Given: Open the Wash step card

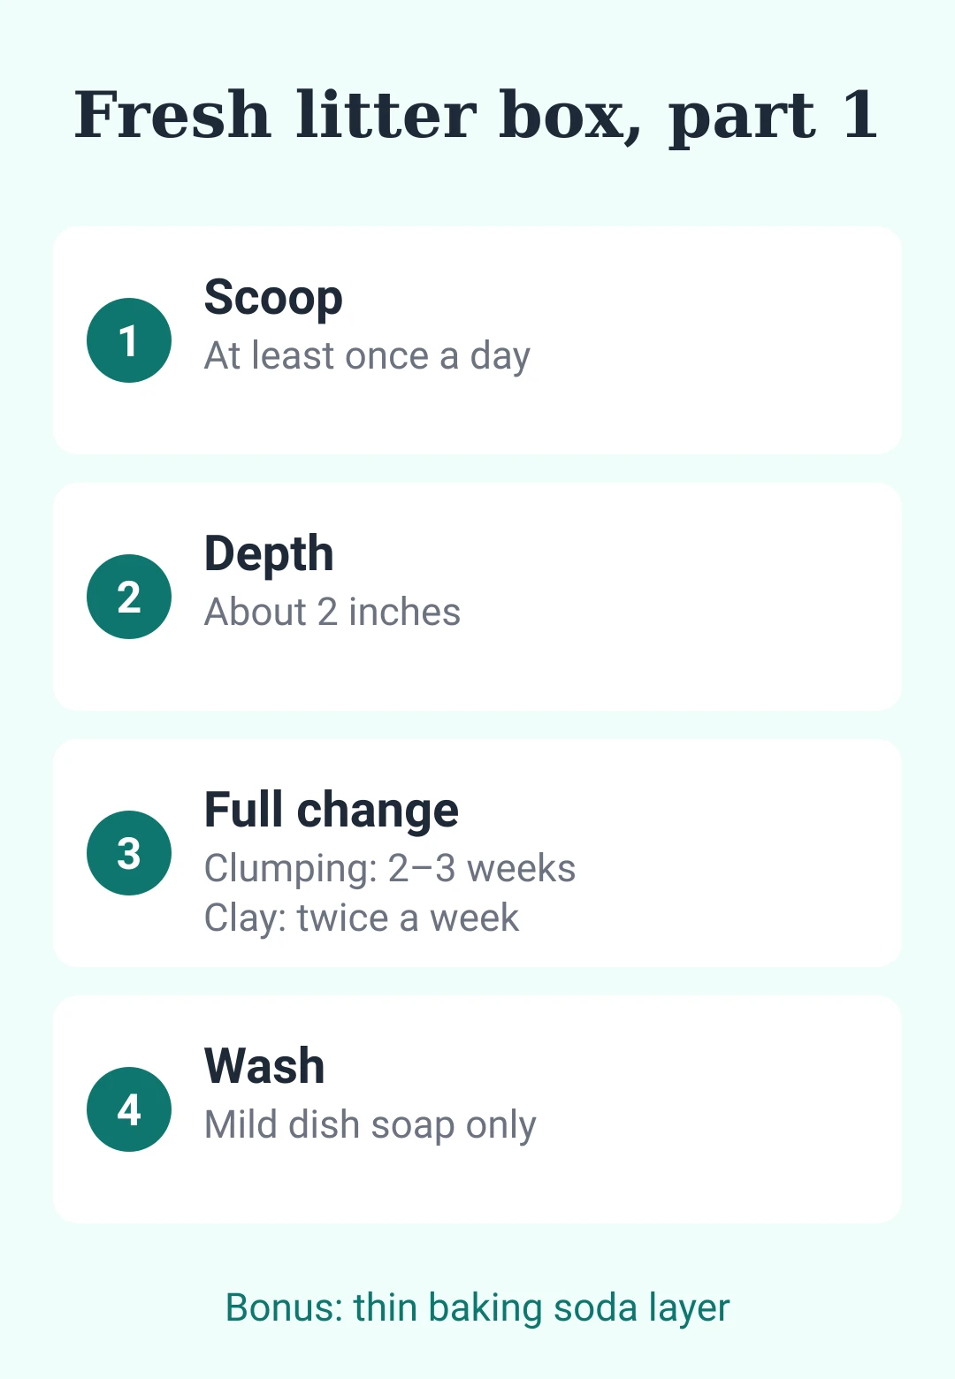Looking at the screenshot, I should [477, 1109].
